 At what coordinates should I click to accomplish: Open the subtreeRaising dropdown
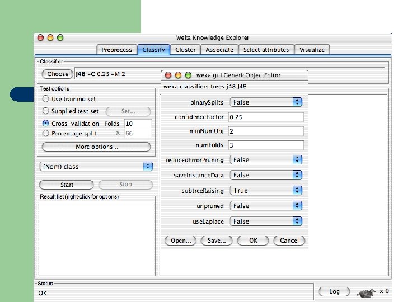pos(266,190)
